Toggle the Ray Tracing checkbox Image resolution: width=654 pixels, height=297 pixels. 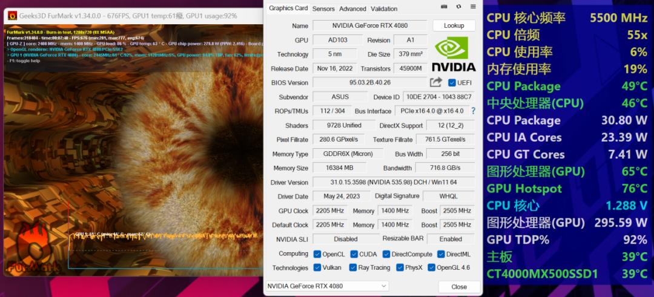click(x=353, y=267)
